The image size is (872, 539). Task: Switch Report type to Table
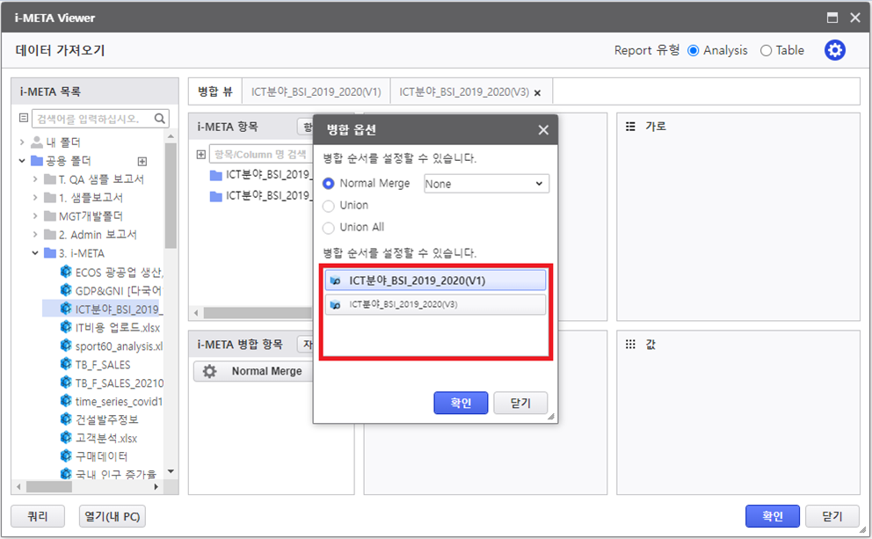pos(766,51)
